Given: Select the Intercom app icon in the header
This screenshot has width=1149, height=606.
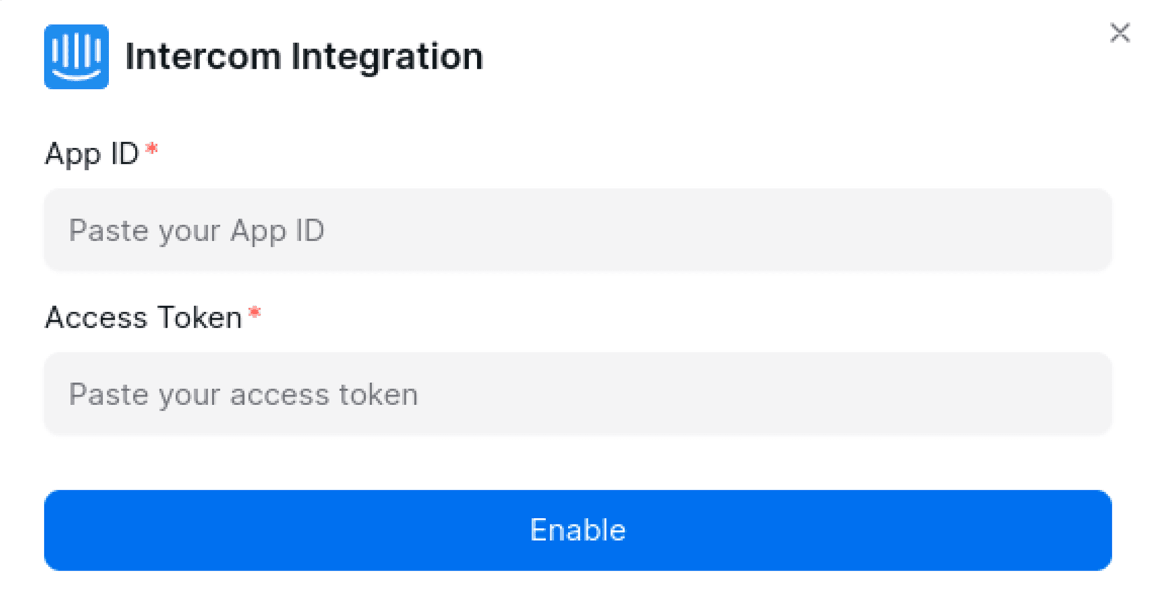Looking at the screenshot, I should [x=76, y=57].
